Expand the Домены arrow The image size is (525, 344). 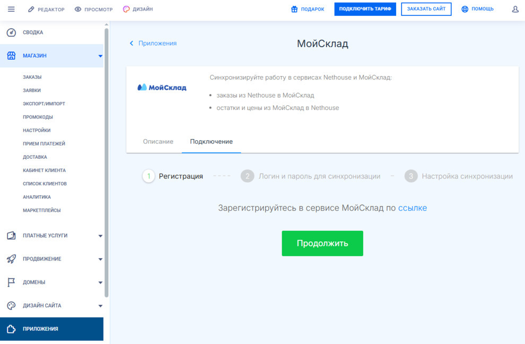point(100,283)
